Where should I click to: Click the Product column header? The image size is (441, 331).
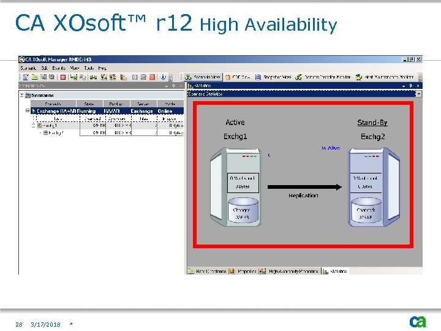point(116,104)
